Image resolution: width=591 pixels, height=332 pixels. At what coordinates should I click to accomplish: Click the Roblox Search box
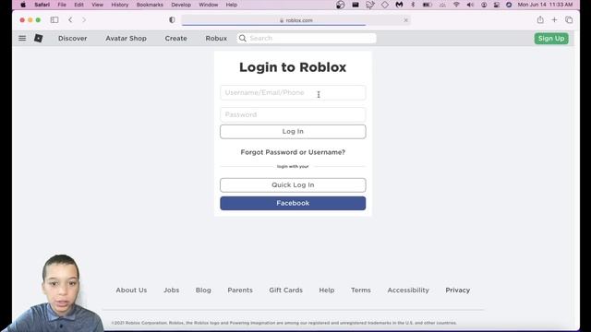(x=307, y=38)
